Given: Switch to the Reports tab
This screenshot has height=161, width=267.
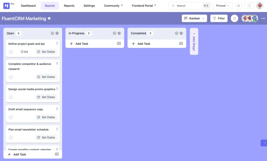Looking at the screenshot, I should 69,6.
